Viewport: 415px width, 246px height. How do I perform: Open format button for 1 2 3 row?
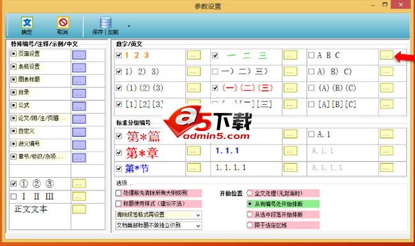click(193, 55)
